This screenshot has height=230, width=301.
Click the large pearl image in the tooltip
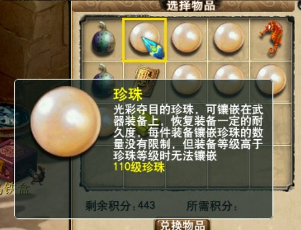[65, 122]
